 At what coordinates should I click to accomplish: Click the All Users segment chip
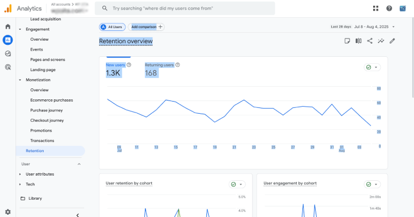click(x=112, y=27)
